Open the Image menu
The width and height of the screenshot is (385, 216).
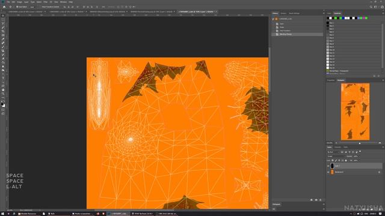pyautogui.click(x=19, y=2)
